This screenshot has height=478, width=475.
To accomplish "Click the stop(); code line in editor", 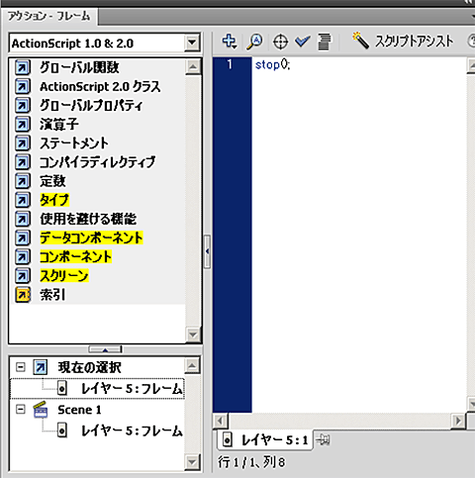I will coord(272,64).
